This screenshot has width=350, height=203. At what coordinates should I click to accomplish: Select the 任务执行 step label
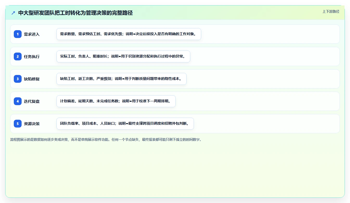click(x=32, y=56)
